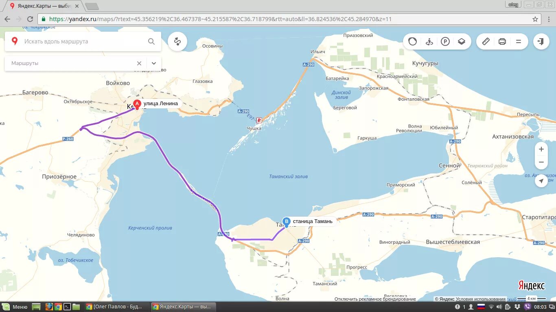
Task: Open the file manager folder icon
Action: click(76, 307)
